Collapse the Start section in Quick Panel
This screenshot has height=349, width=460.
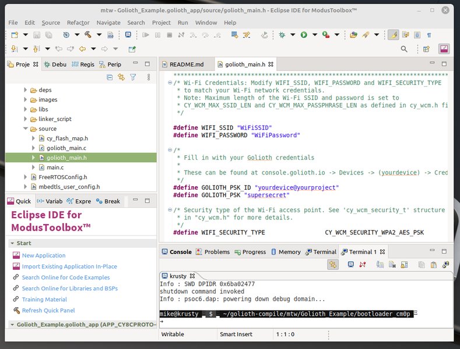point(12,243)
